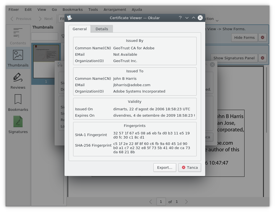Click the issuer name GeoTrust CA for Adobe

[x=134, y=48]
